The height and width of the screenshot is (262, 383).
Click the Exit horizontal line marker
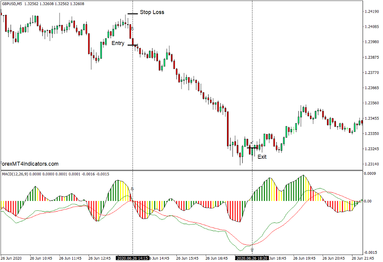coord(252,148)
